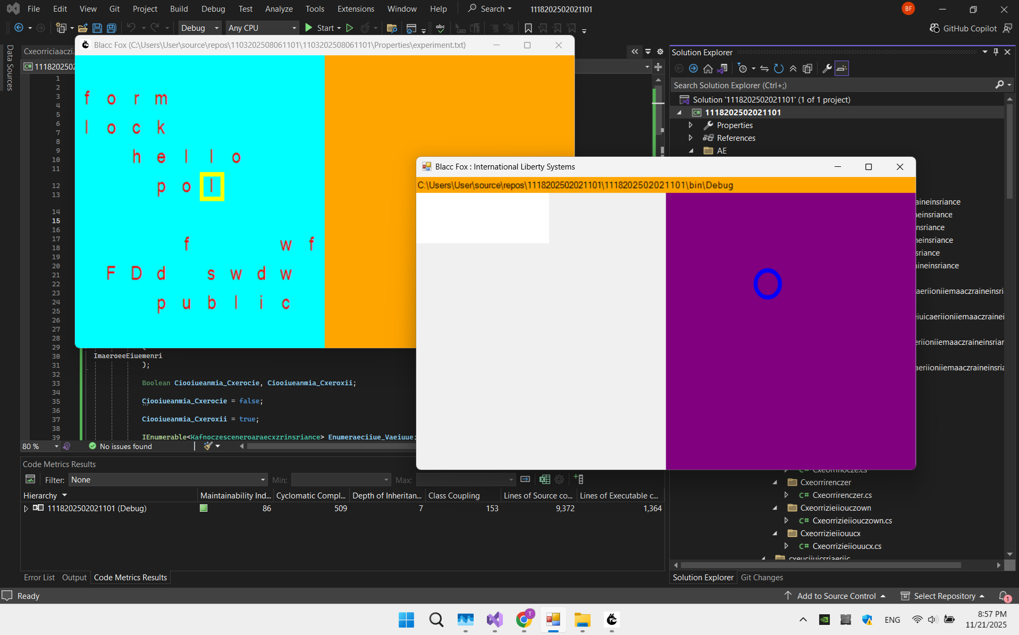Switch to the Error List tab
The height and width of the screenshot is (635, 1019).
39,578
